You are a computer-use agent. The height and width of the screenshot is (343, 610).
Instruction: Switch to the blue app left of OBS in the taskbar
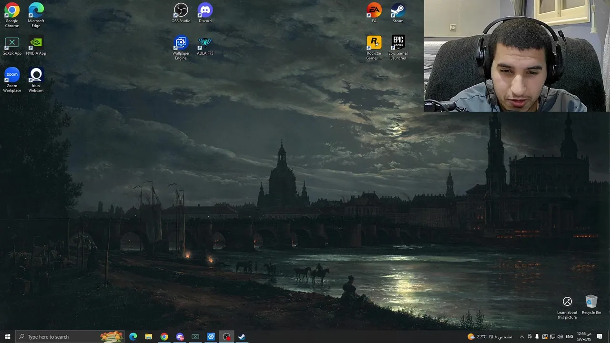pos(211,337)
